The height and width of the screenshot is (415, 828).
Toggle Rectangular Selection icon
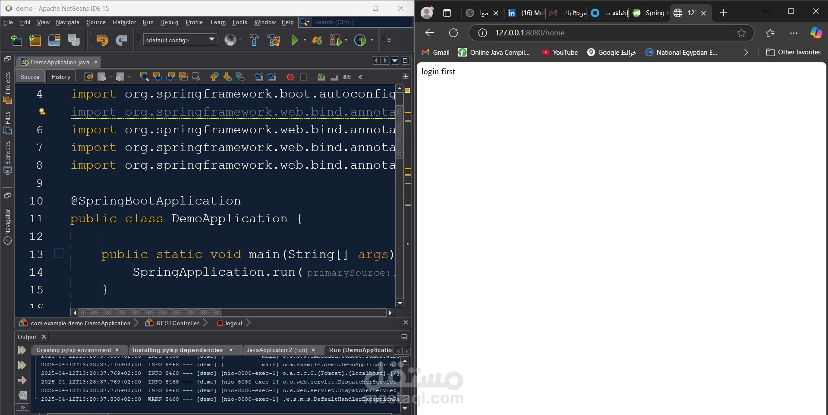tap(196, 77)
